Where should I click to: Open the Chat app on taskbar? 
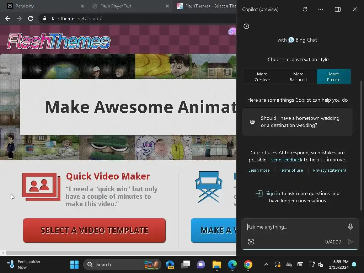[x=201, y=264]
